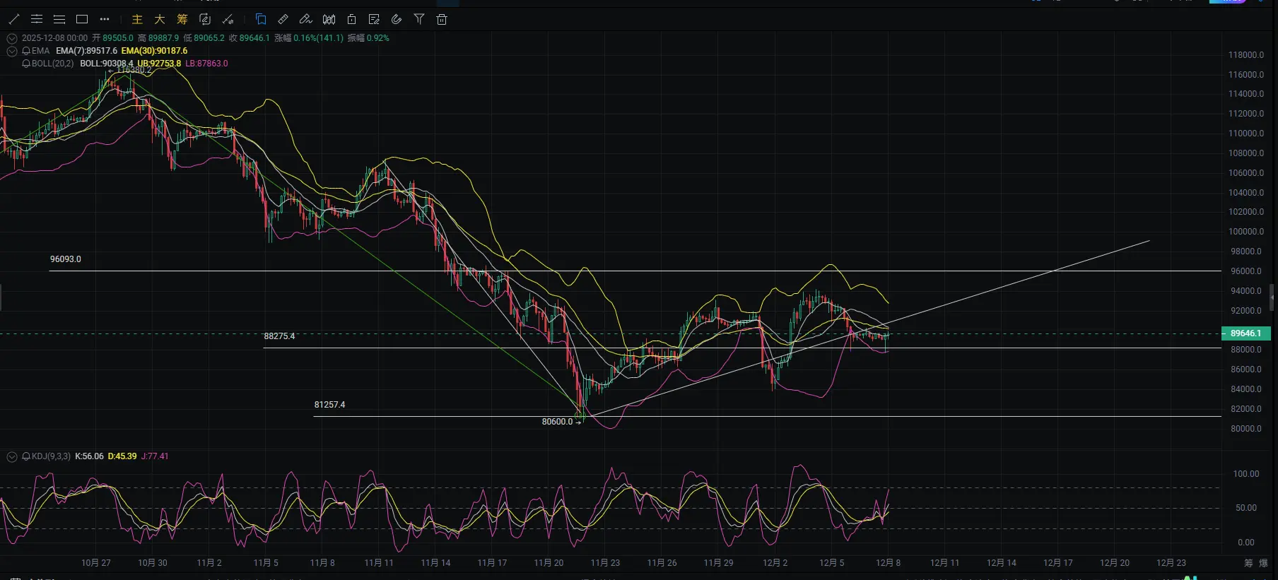This screenshot has width=1278, height=580.
Task: Delete drawings with the trash icon
Action: point(442,19)
